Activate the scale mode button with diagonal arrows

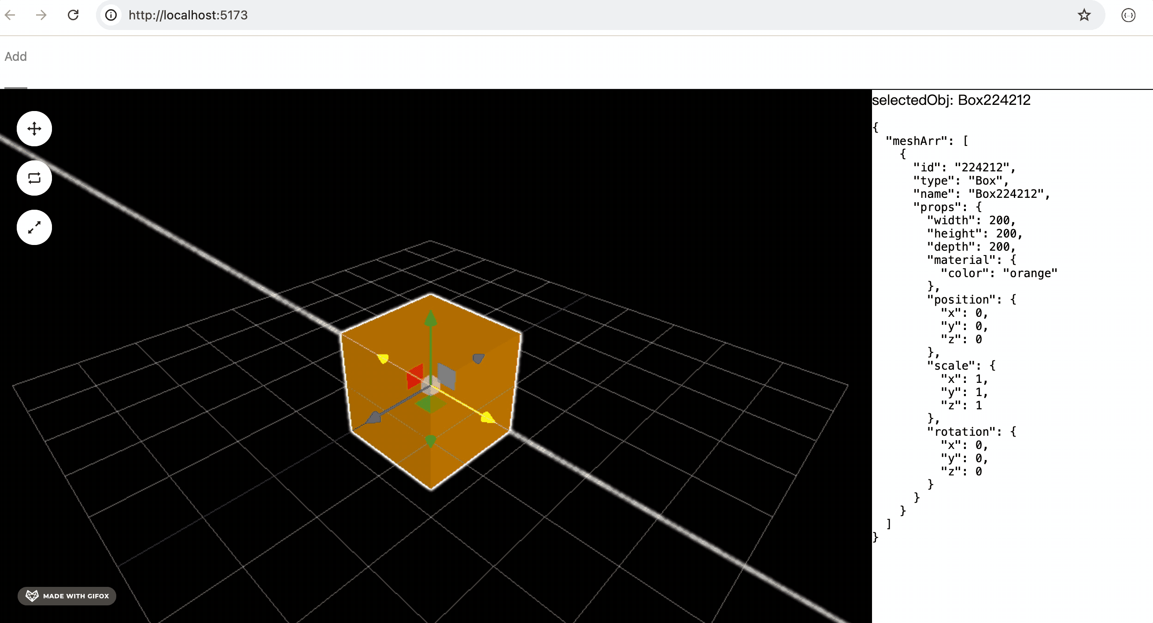coord(34,227)
